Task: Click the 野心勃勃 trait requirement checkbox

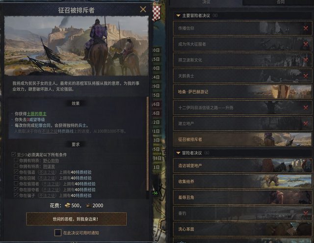Action: (16, 160)
